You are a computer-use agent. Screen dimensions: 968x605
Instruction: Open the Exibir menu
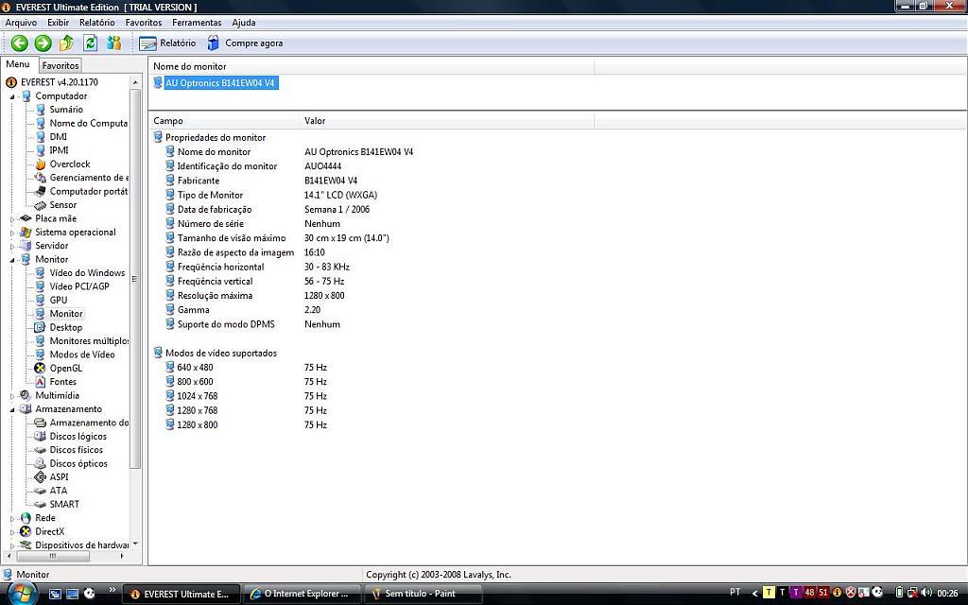(58, 23)
